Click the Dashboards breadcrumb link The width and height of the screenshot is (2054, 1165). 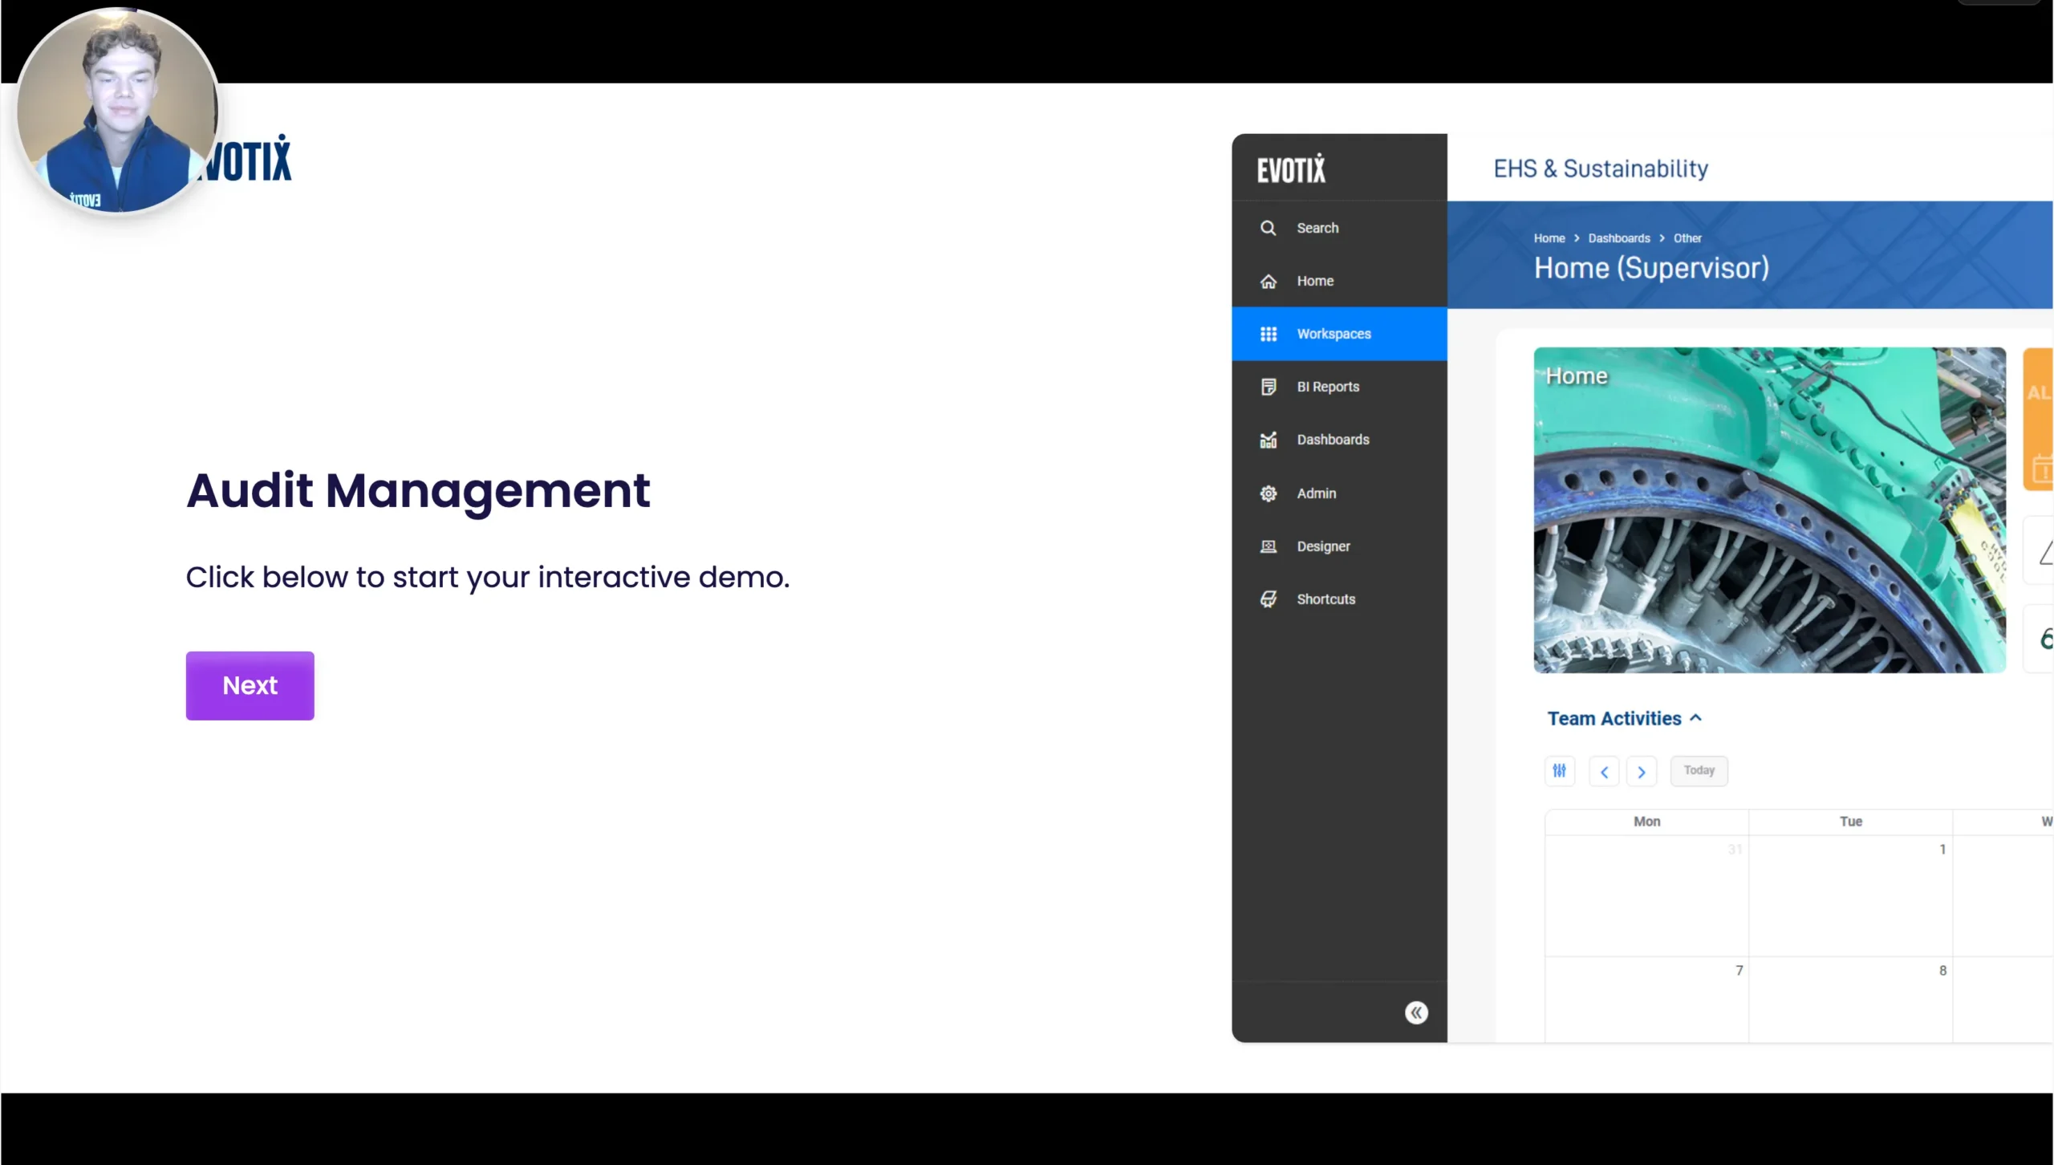pyautogui.click(x=1618, y=238)
